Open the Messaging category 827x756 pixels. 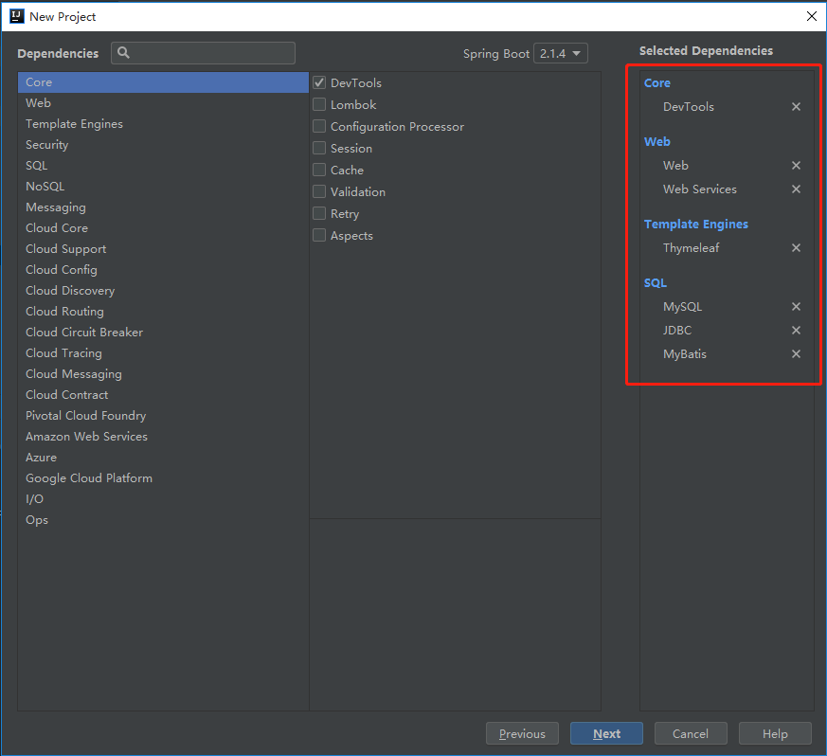[163, 207]
